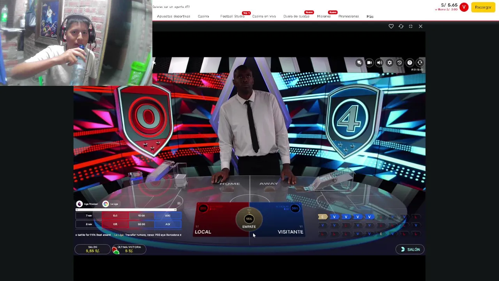Click the yellow E result marker in the first scoreboard row

coord(322,217)
